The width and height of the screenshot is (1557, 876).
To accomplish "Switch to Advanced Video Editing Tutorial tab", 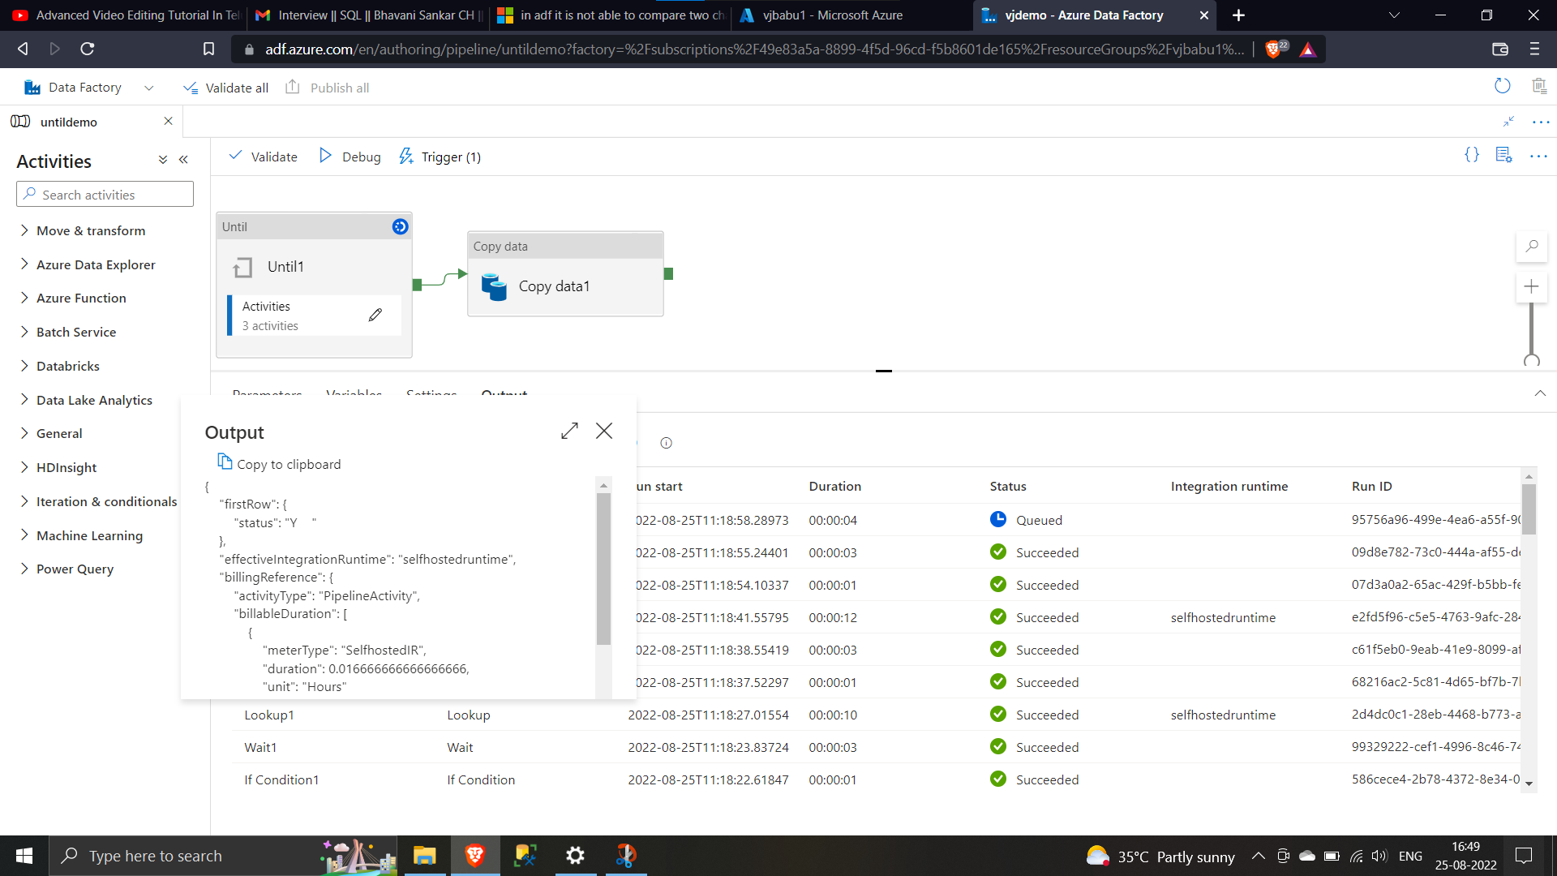I will tap(126, 15).
